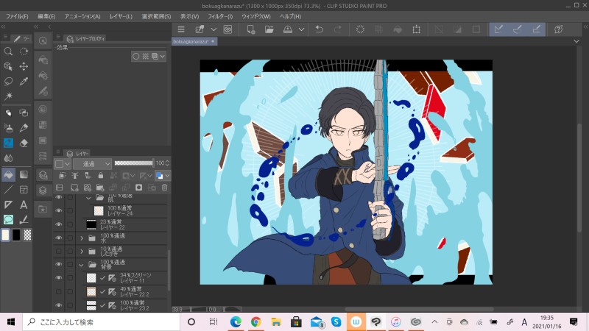Hide the レイヤー 22 layer eye icon
Image resolution: width=589 pixels, height=331 pixels.
click(x=59, y=224)
